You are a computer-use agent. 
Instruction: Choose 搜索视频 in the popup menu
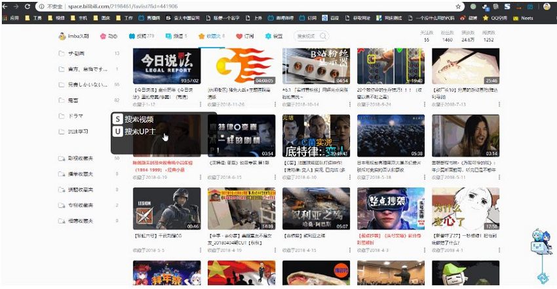click(139, 119)
